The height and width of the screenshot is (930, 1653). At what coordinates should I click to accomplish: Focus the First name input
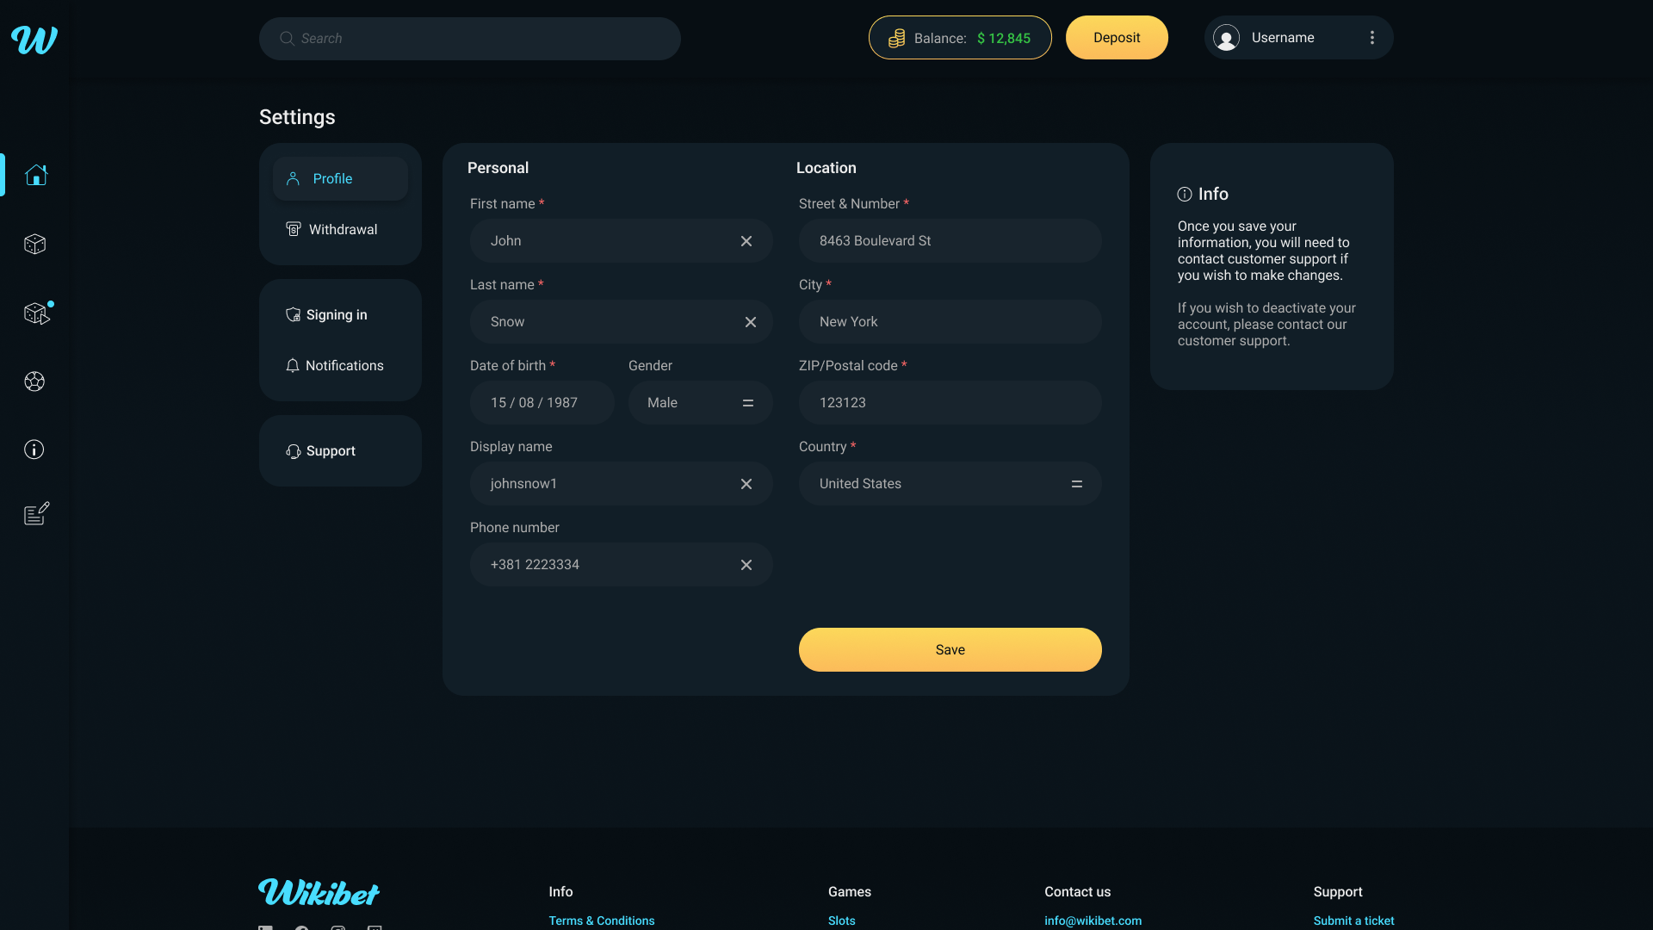click(622, 241)
